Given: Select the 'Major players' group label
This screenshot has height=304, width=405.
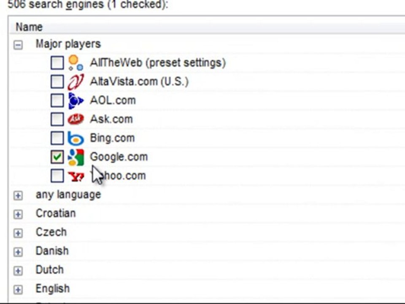Looking at the screenshot, I should tap(68, 44).
